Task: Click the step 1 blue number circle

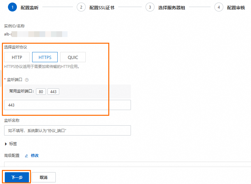Action: coord(12,7)
